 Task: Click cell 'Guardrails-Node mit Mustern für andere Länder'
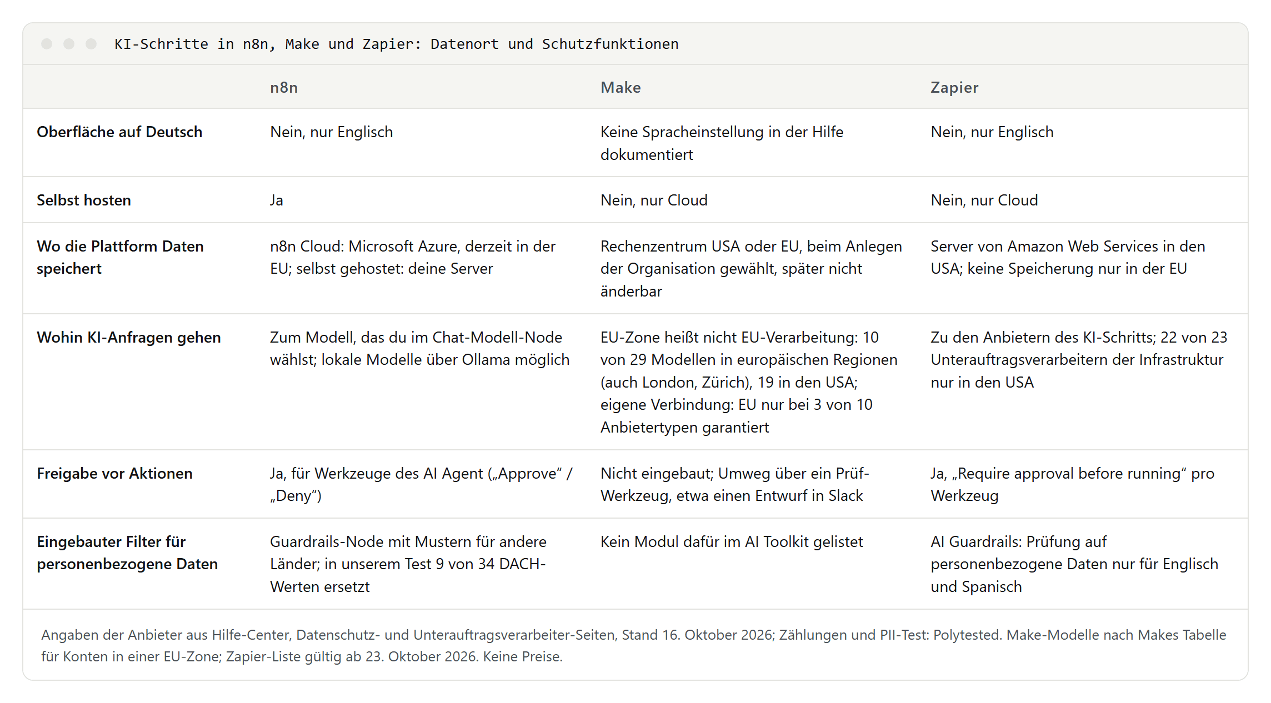(x=408, y=564)
